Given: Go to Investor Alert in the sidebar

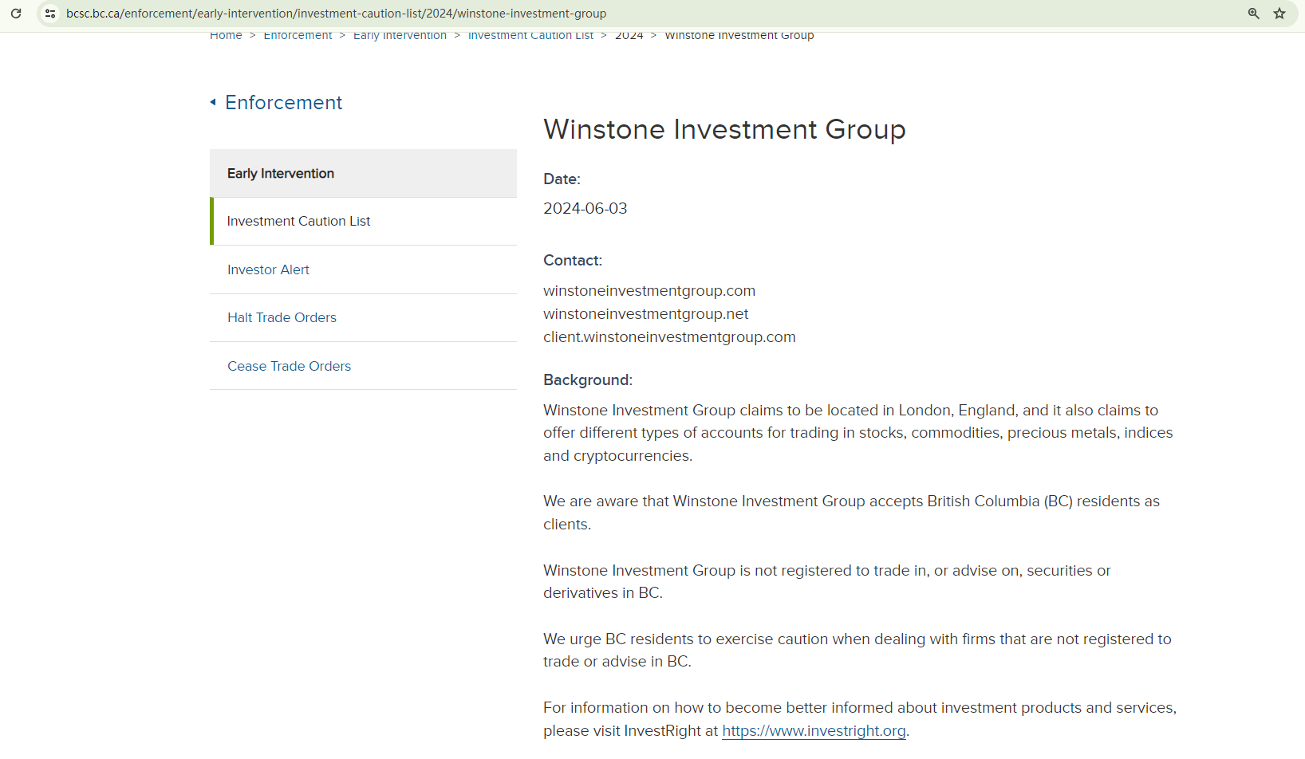Looking at the screenshot, I should [268, 270].
